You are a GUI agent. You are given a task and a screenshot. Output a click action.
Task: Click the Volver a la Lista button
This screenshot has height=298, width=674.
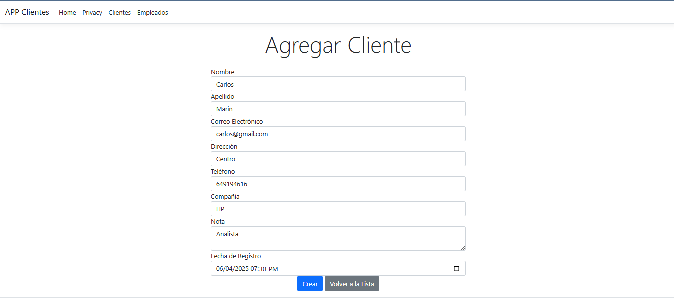click(352, 283)
